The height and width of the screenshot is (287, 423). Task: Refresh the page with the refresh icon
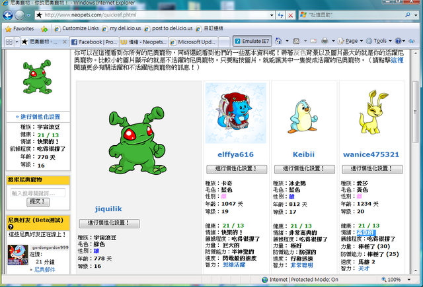(x=280, y=15)
